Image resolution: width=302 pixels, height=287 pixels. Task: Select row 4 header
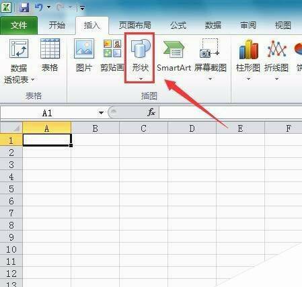tap(11, 177)
